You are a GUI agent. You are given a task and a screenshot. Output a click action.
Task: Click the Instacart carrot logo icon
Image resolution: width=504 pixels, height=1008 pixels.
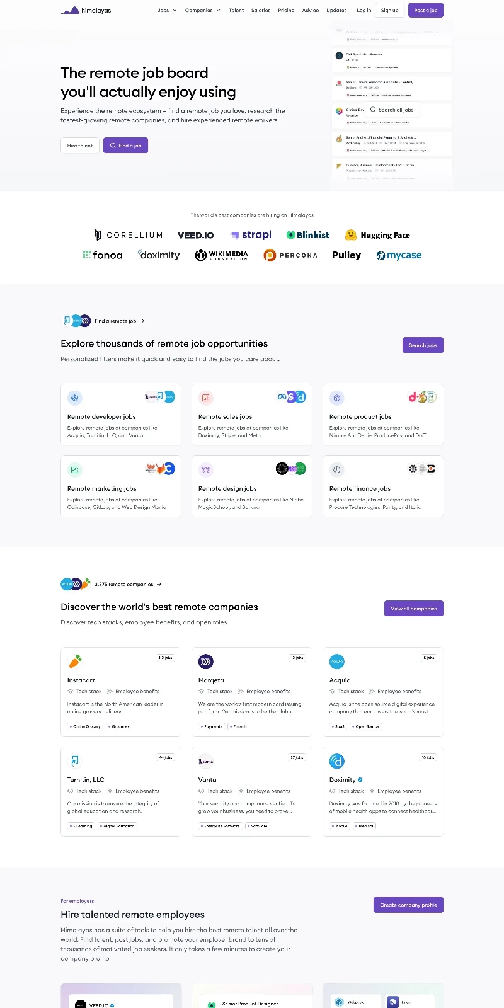(75, 661)
